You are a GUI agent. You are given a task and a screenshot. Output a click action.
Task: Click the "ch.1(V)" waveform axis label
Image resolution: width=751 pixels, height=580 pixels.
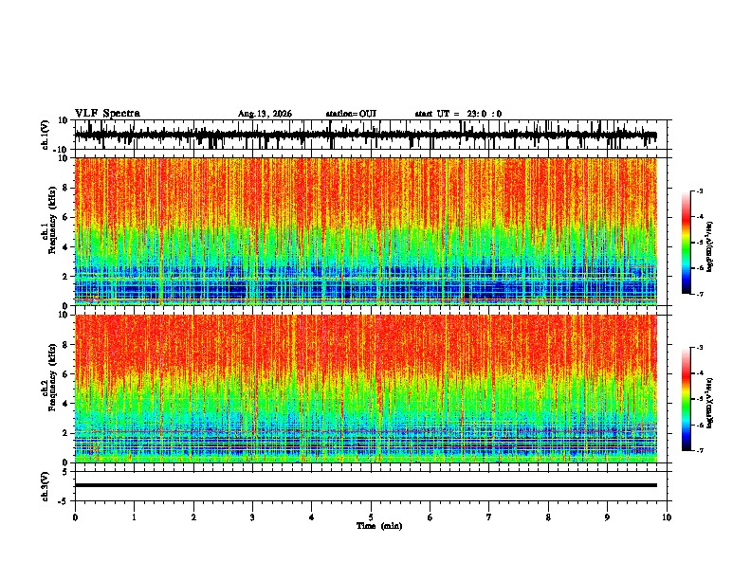46,135
